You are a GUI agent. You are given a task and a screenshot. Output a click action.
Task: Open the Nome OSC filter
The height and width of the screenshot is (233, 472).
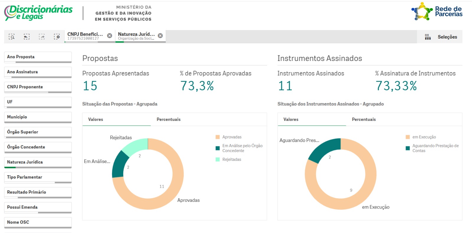click(38, 222)
